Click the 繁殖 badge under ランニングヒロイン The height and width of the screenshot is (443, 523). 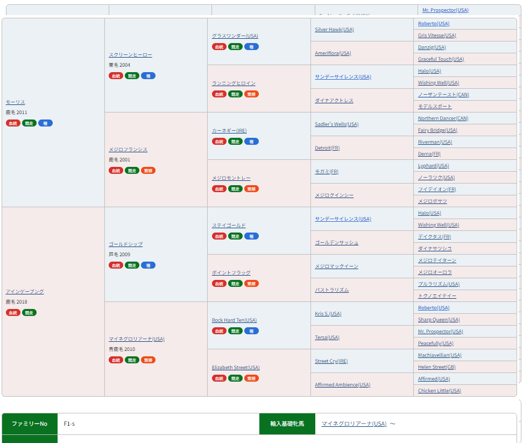251,94
